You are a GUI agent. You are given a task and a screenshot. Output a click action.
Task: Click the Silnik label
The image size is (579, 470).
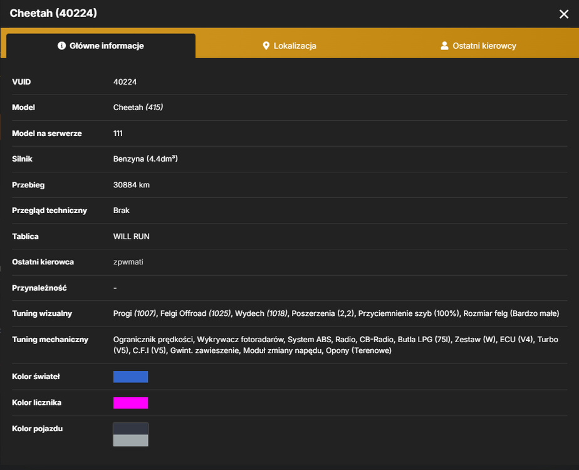[22, 159]
